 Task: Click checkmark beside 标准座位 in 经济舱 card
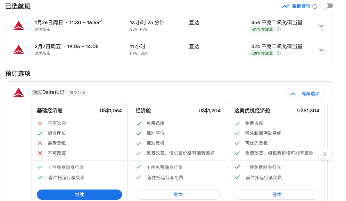(x=139, y=134)
